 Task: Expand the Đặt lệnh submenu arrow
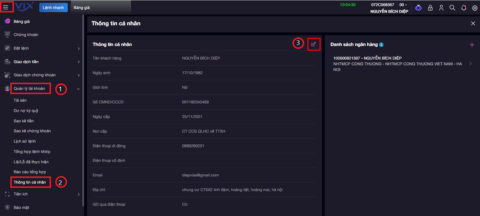(78, 48)
